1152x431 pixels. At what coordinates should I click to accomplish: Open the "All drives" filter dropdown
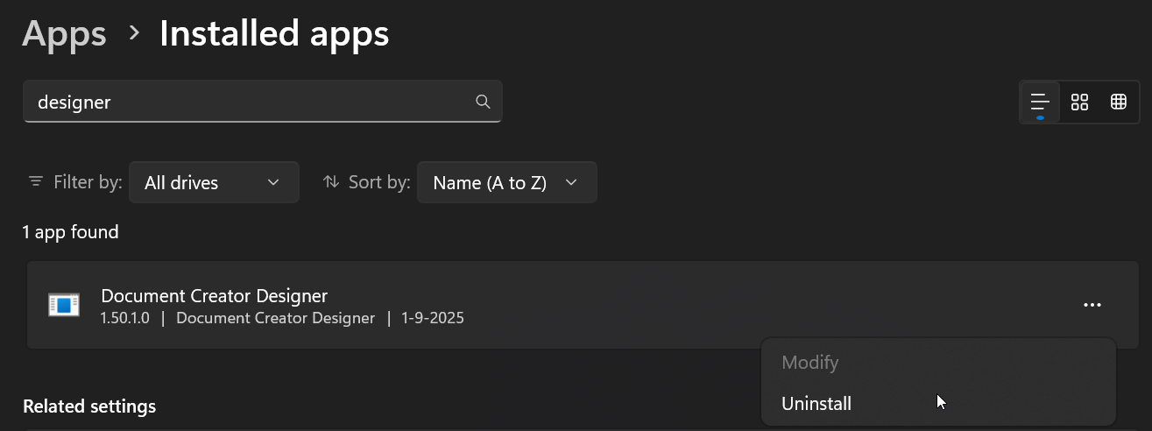tap(214, 182)
